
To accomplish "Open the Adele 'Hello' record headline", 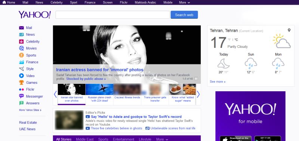I will [136, 117].
